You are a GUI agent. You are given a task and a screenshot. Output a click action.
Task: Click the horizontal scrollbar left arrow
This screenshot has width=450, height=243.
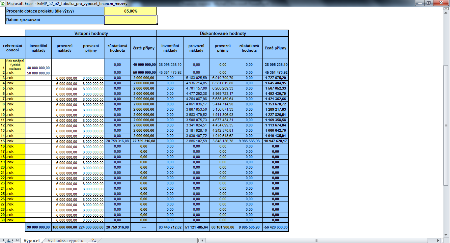[x=203, y=240]
